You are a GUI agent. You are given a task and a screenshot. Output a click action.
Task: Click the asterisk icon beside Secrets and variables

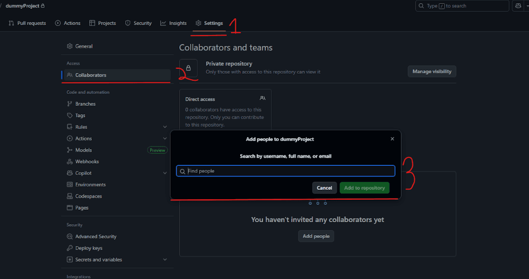pyautogui.click(x=69, y=259)
